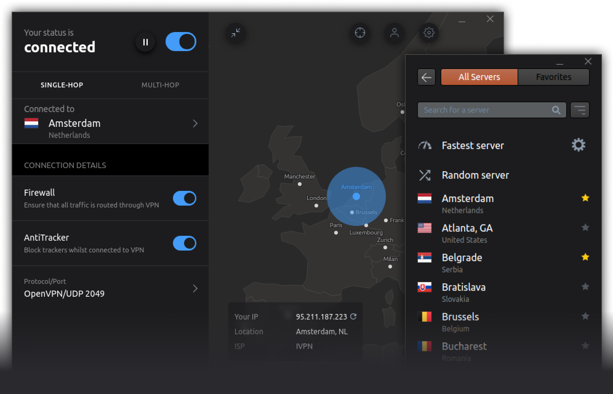The height and width of the screenshot is (394, 613).
Task: Go back from the server list
Action: 426,77
